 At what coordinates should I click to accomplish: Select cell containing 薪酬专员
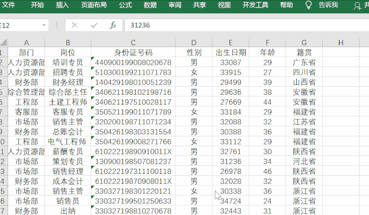click(x=68, y=151)
